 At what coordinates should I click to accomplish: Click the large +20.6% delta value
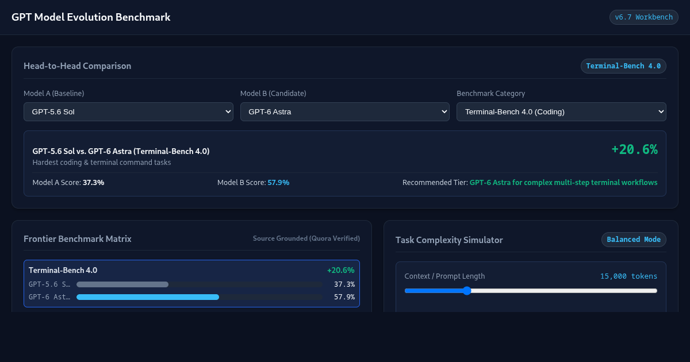(x=634, y=149)
